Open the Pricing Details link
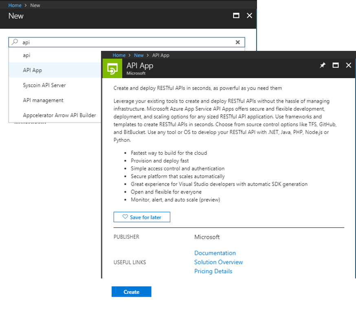 213,271
